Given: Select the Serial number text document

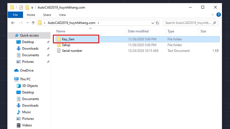Looking at the screenshot, I should (x=72, y=51).
